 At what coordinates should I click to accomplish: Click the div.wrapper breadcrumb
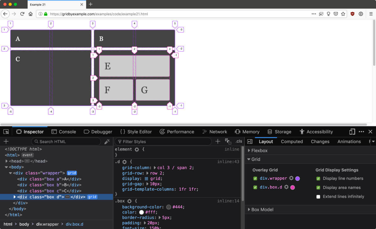pyautogui.click(x=47, y=224)
